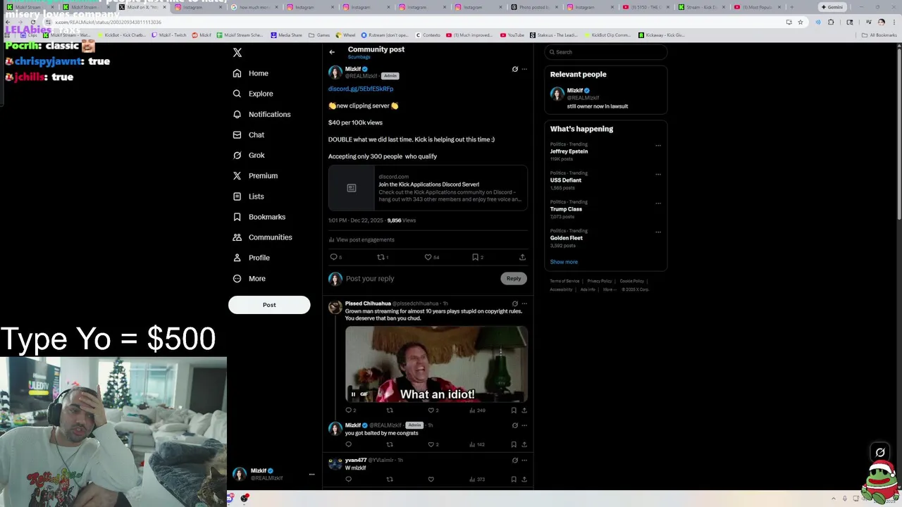Open Pissed Chihuahua's profile avatar

pos(335,307)
